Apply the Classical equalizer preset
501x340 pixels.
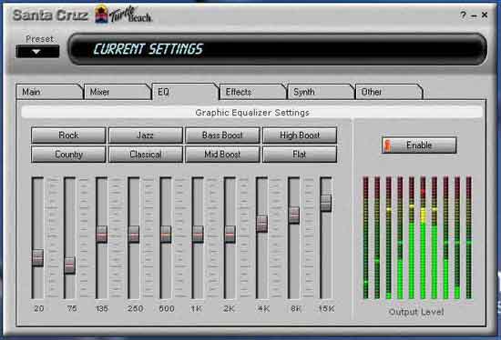coord(146,155)
